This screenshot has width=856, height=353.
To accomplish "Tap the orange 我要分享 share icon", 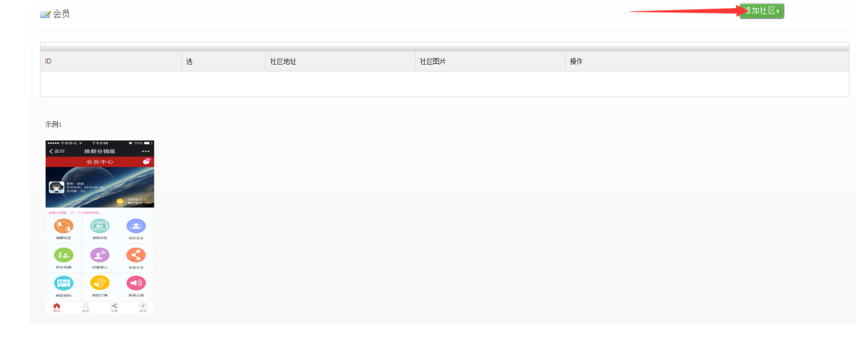I will pos(136,255).
